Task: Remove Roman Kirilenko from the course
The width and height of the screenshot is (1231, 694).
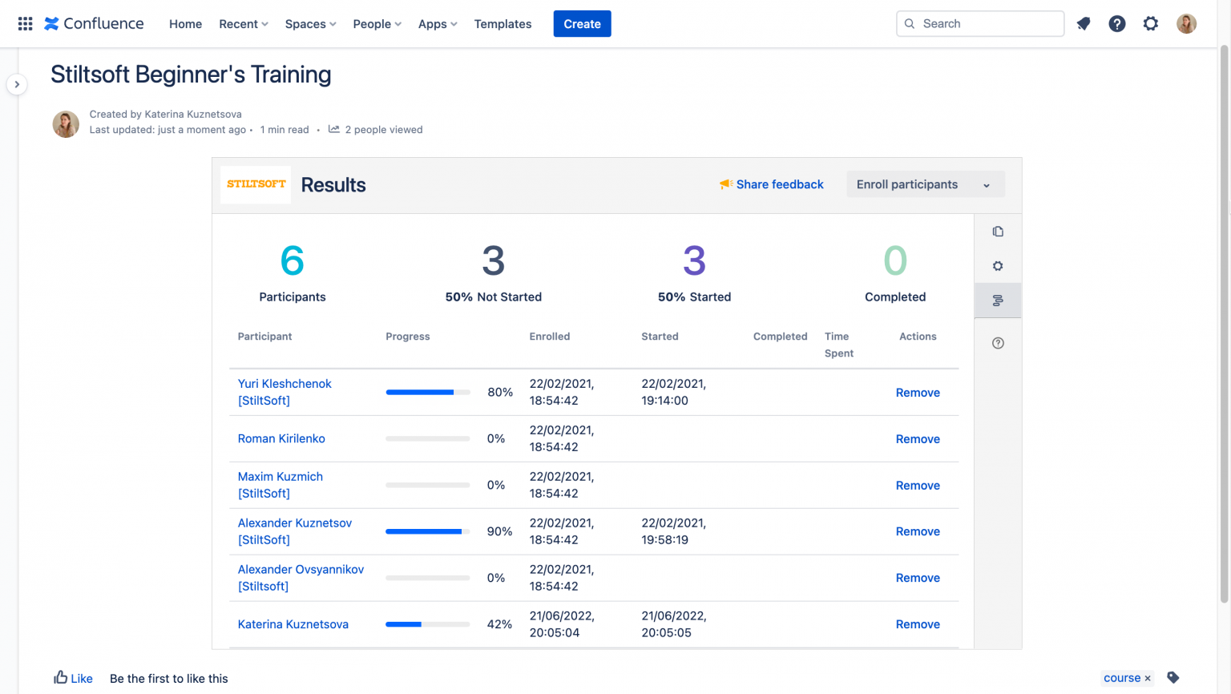Action: click(918, 439)
